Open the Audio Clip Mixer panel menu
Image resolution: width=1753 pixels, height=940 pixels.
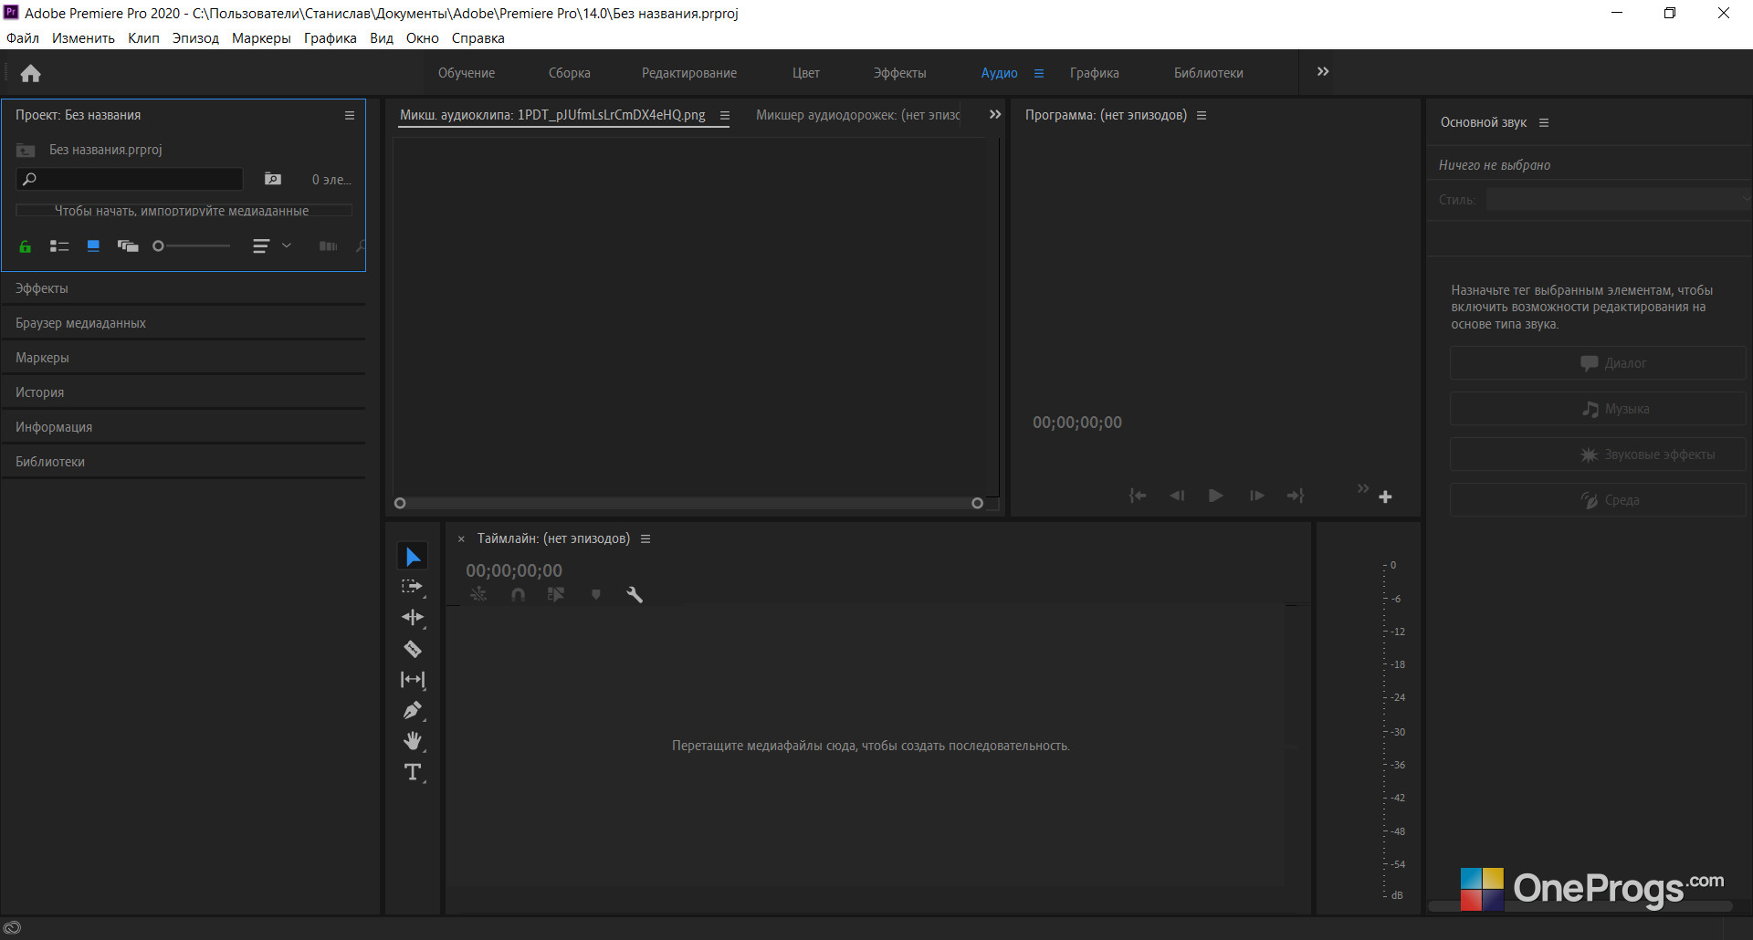[725, 116]
